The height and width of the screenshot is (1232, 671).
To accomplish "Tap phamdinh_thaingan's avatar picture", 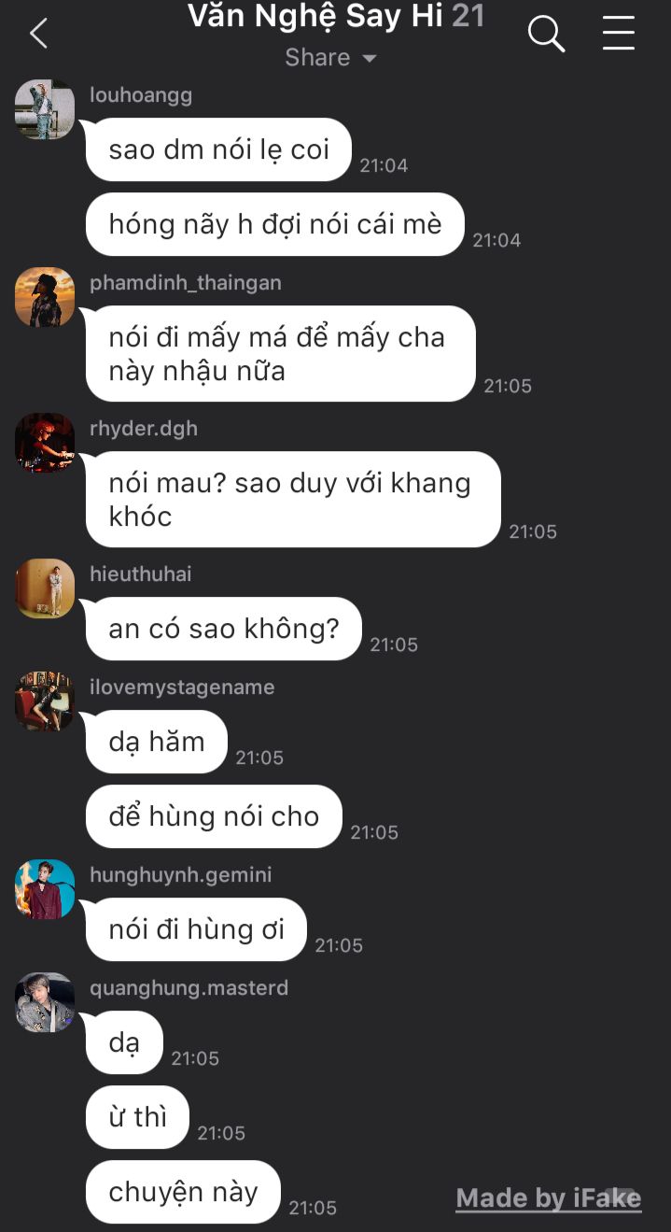I will click(45, 297).
